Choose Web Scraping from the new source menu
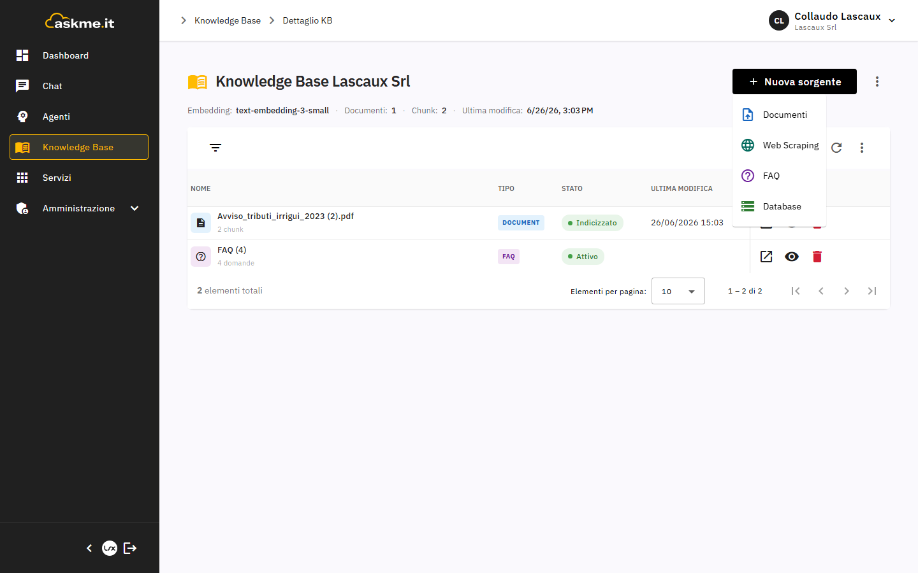This screenshot has height=573, width=918. tap(779, 145)
